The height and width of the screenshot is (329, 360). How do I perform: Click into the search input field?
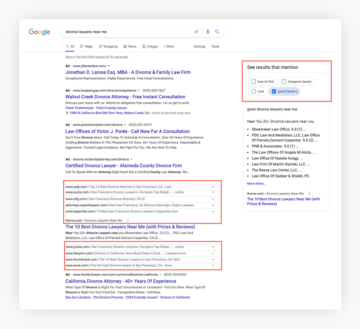tap(127, 32)
